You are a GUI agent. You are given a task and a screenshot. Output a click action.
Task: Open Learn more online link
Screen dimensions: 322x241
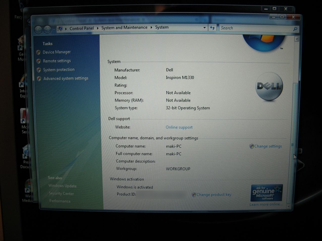pyautogui.click(x=266, y=204)
